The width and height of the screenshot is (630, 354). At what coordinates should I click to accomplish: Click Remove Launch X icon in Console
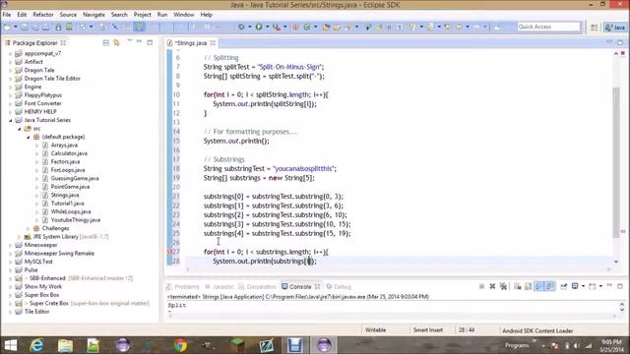coord(492,286)
